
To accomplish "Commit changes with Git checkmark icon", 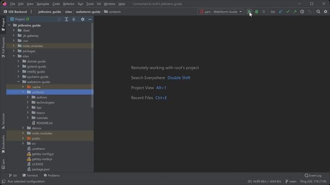I will pos(288,12).
